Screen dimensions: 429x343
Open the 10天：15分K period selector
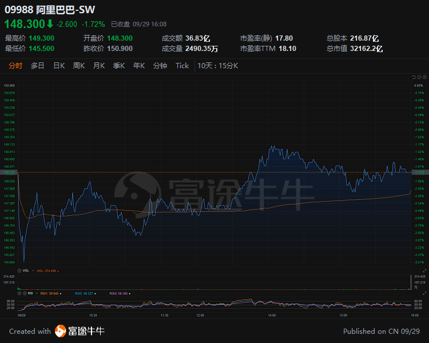(218, 66)
